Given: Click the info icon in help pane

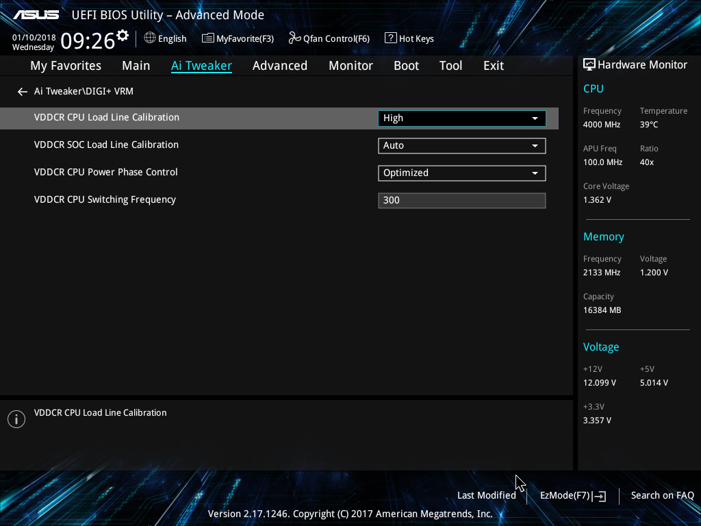Looking at the screenshot, I should click(x=16, y=419).
